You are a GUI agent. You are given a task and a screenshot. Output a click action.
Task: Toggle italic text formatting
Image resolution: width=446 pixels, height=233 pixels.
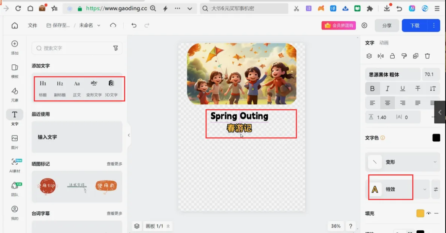(388, 89)
